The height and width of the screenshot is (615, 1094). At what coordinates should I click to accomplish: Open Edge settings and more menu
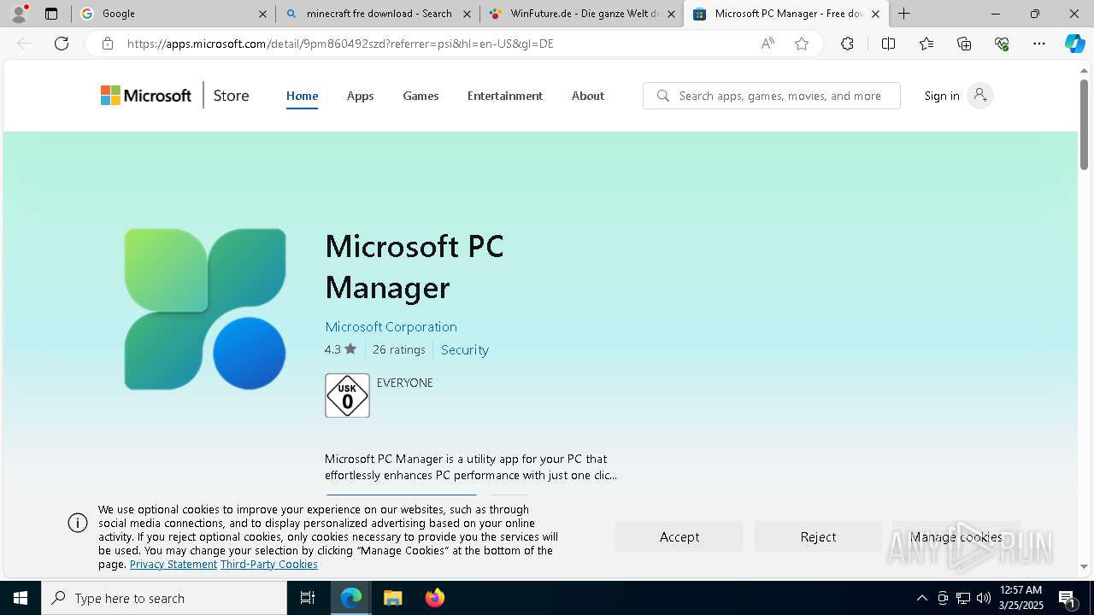[x=1039, y=44]
